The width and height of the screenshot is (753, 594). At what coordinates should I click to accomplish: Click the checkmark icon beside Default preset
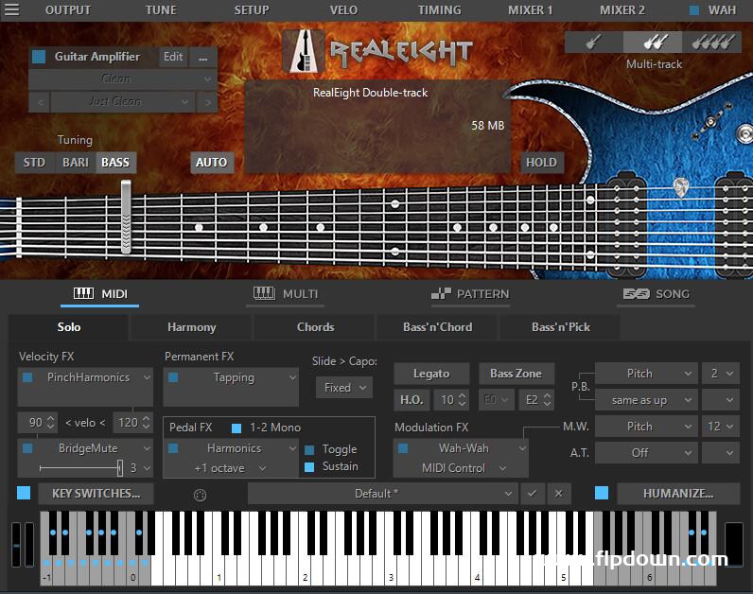(x=532, y=494)
